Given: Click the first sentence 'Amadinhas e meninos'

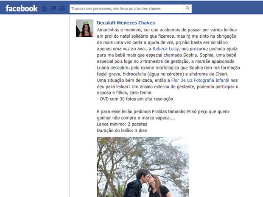Looking at the screenshot, I should [120, 30].
